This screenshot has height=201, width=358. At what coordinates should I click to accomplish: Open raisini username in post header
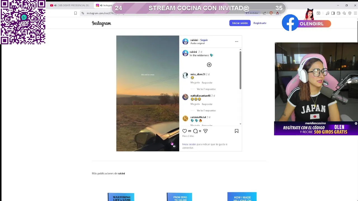coord(194,40)
